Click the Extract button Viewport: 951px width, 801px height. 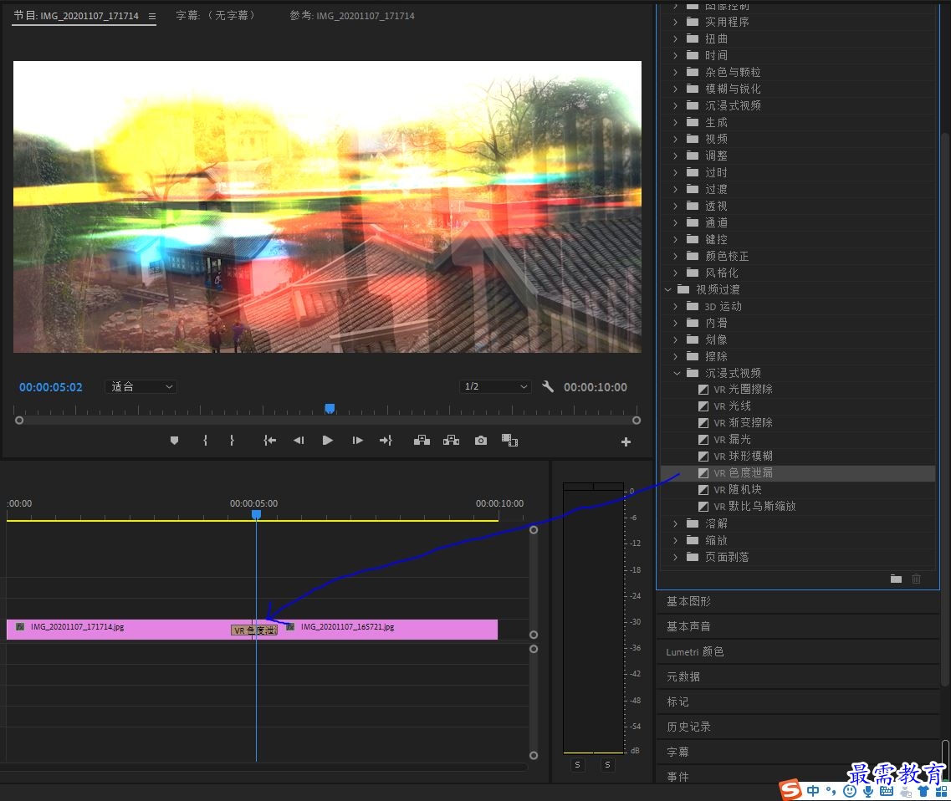pos(451,441)
